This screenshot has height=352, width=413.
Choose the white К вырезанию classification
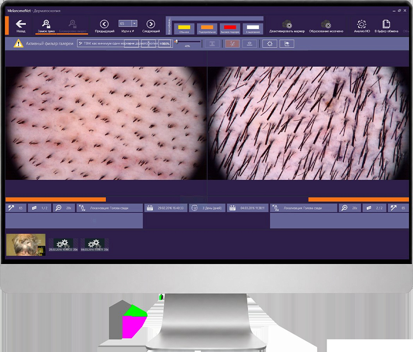(x=253, y=29)
